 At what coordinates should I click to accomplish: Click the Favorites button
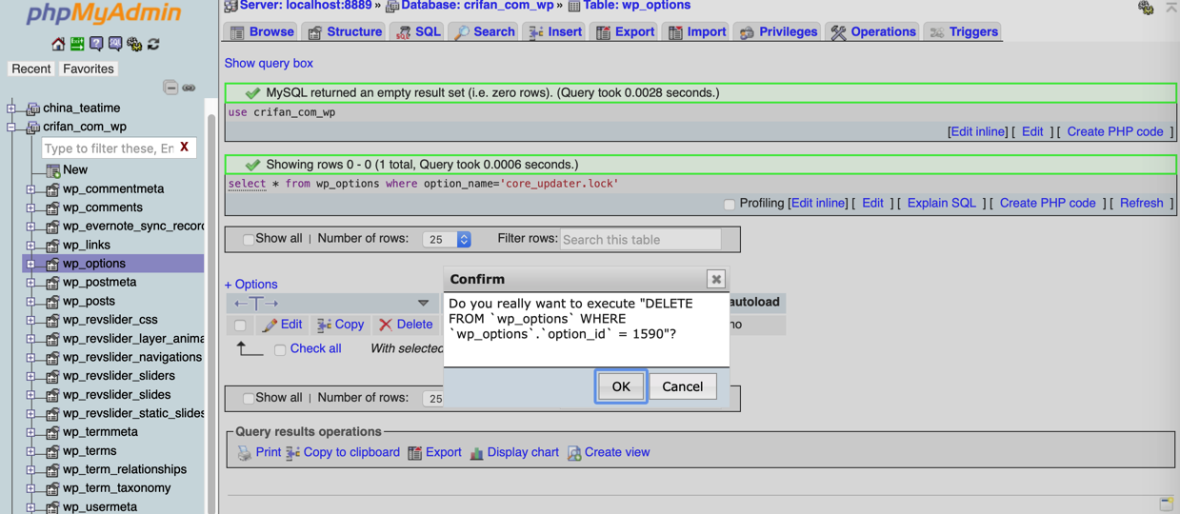click(88, 69)
